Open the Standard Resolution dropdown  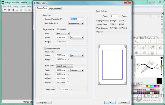[x=82, y=19]
